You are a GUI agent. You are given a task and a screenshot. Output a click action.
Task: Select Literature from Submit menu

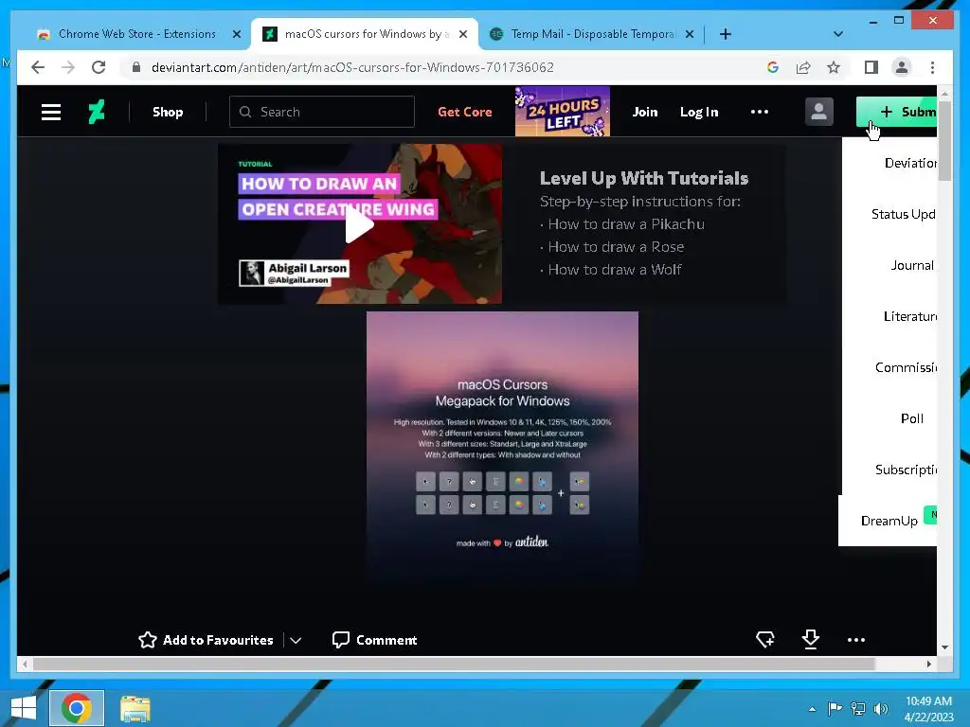910,316
